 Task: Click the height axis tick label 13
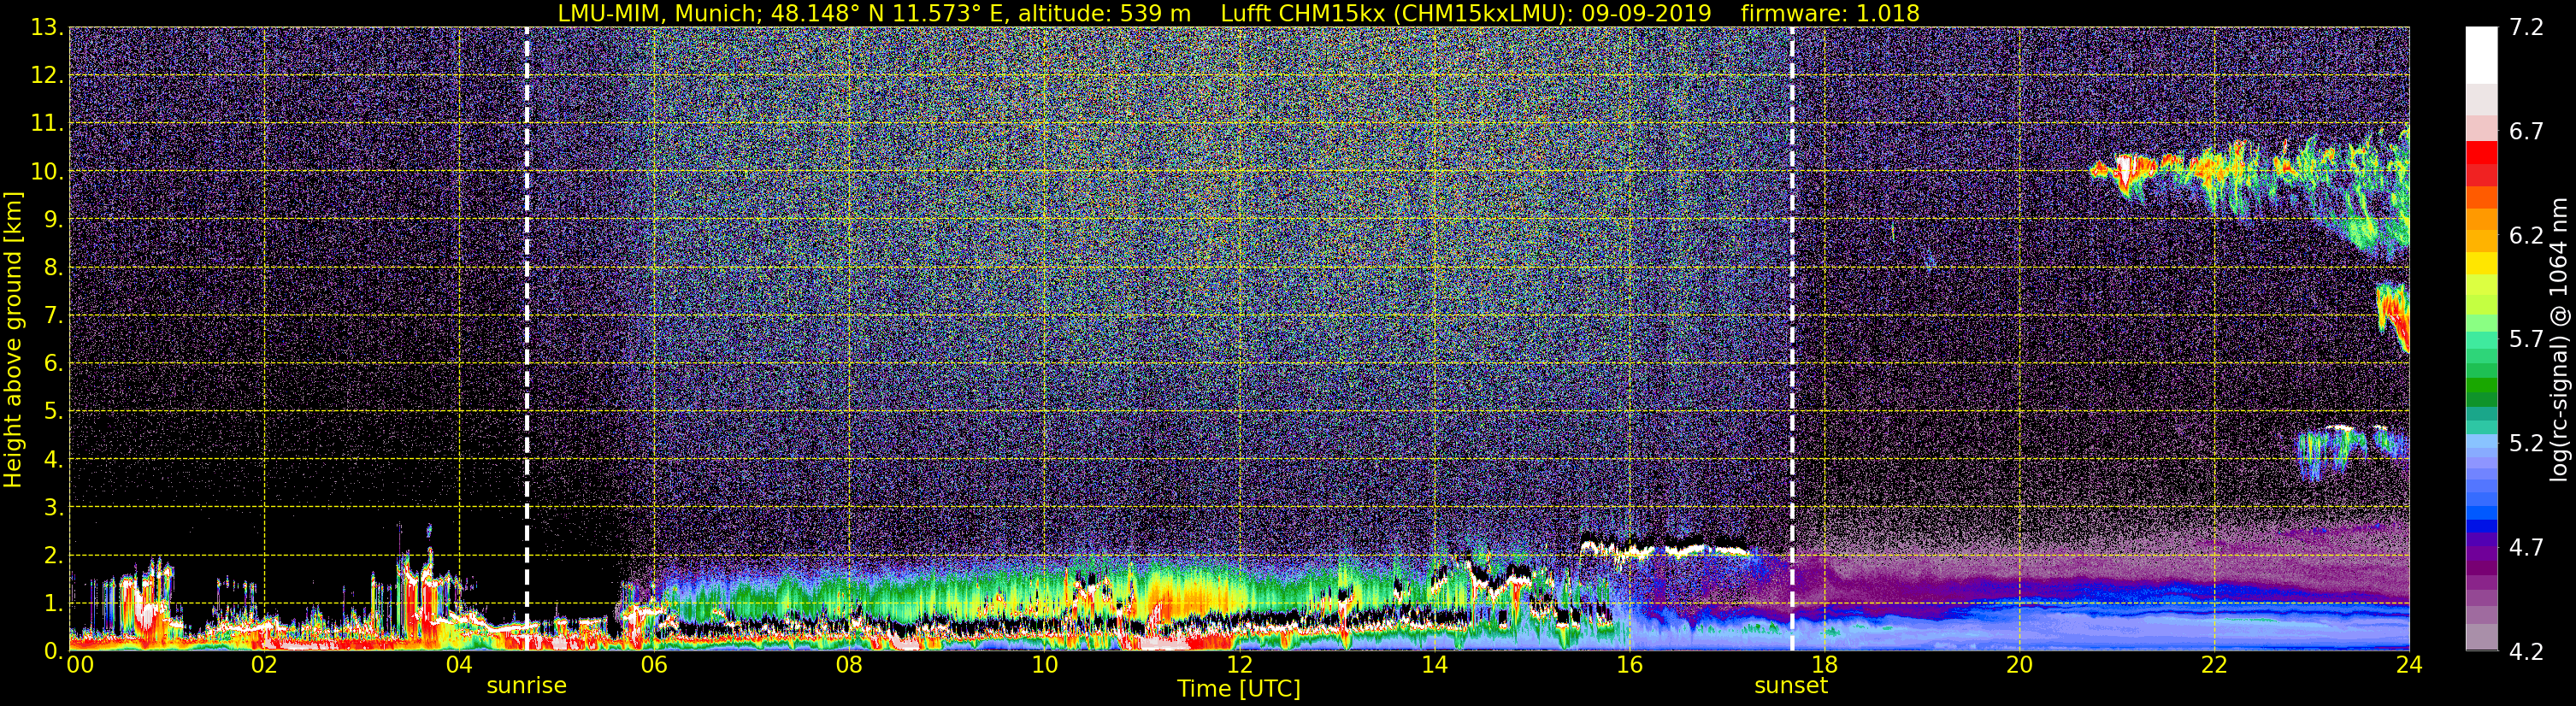pos(46,28)
